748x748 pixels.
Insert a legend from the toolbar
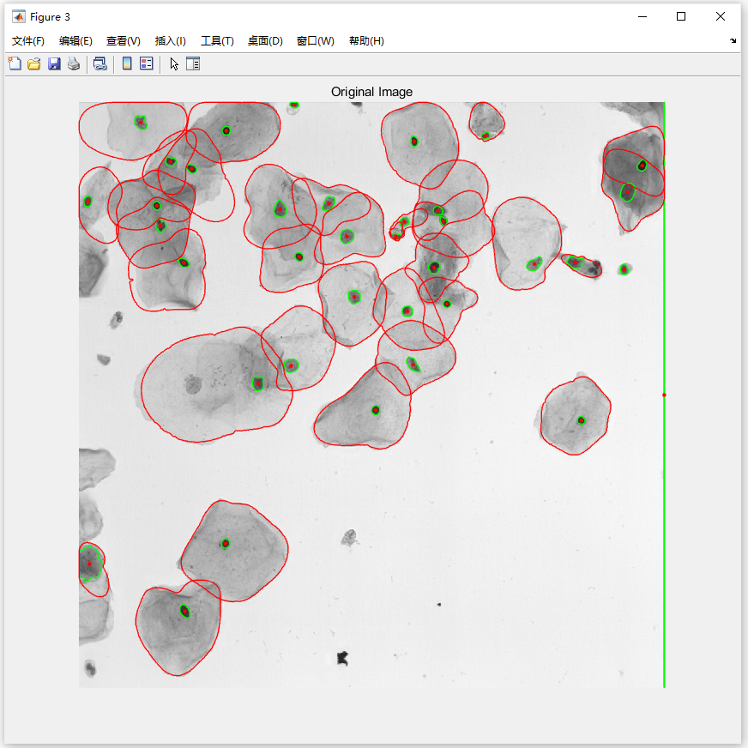click(x=147, y=63)
